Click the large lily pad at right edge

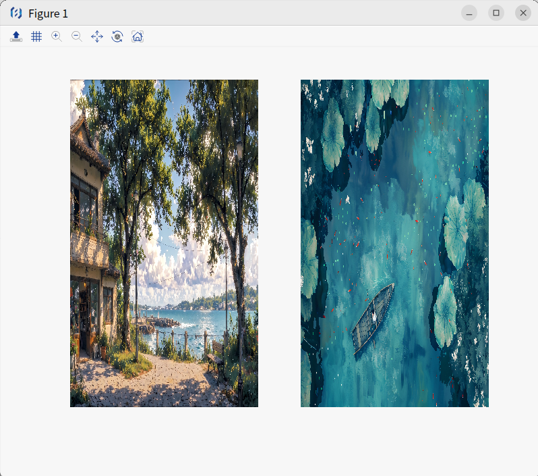click(x=465, y=223)
